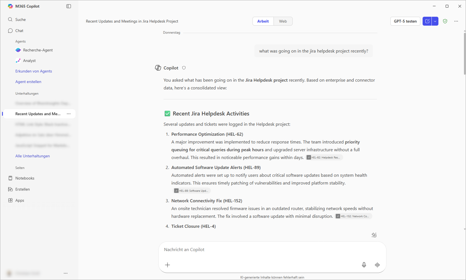Click the green shield protection icon

(x=445, y=22)
